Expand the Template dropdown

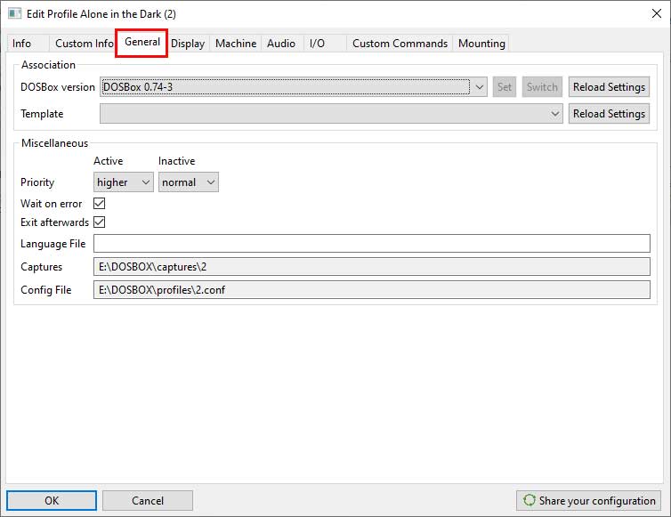click(331, 114)
